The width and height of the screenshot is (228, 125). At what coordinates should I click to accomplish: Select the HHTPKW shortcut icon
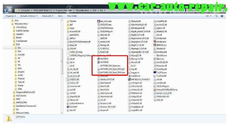tap(98, 62)
